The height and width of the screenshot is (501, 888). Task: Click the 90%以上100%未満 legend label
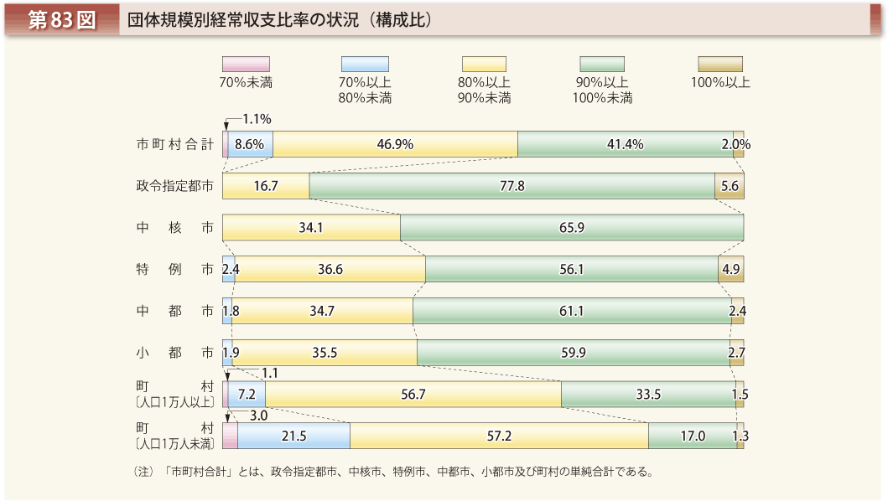tap(602, 90)
